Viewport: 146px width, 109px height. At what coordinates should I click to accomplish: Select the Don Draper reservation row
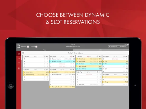pyautogui.click(x=89, y=61)
